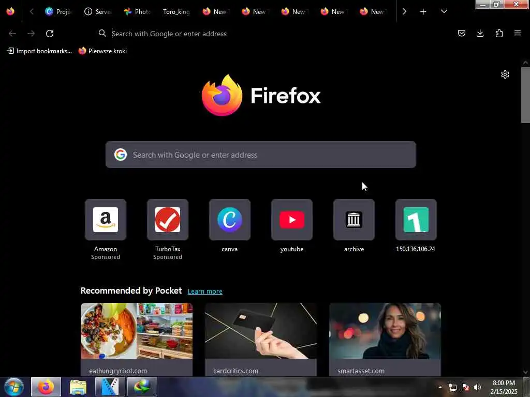Open the globe download manager taskbar icon
Viewport: 530px width, 397px height.
[x=142, y=387]
